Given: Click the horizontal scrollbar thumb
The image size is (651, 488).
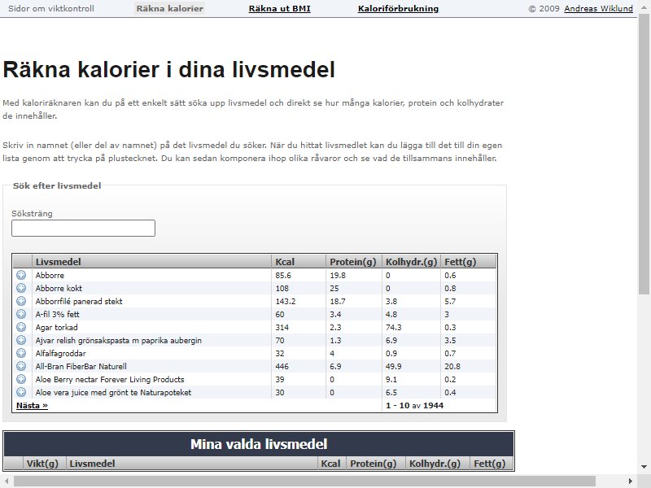Looking at the screenshot, I should [304, 481].
